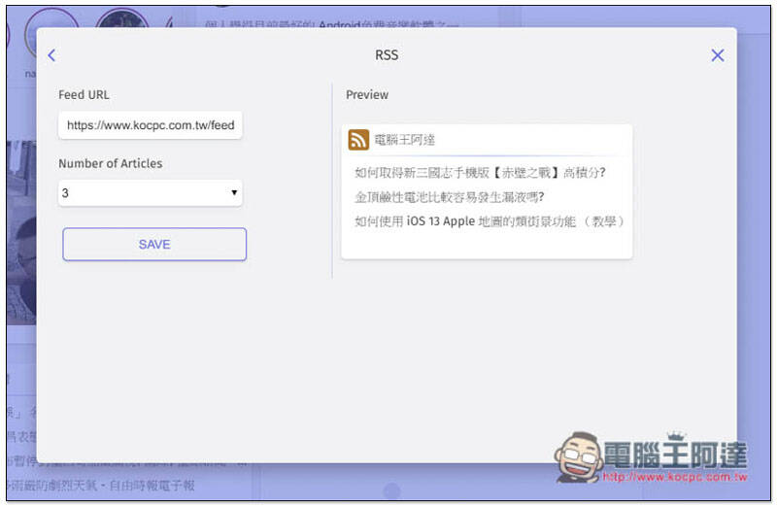Open the 電腦王阿達 feed title in preview
Screen dimensions: 777x507
pyautogui.click(x=404, y=140)
